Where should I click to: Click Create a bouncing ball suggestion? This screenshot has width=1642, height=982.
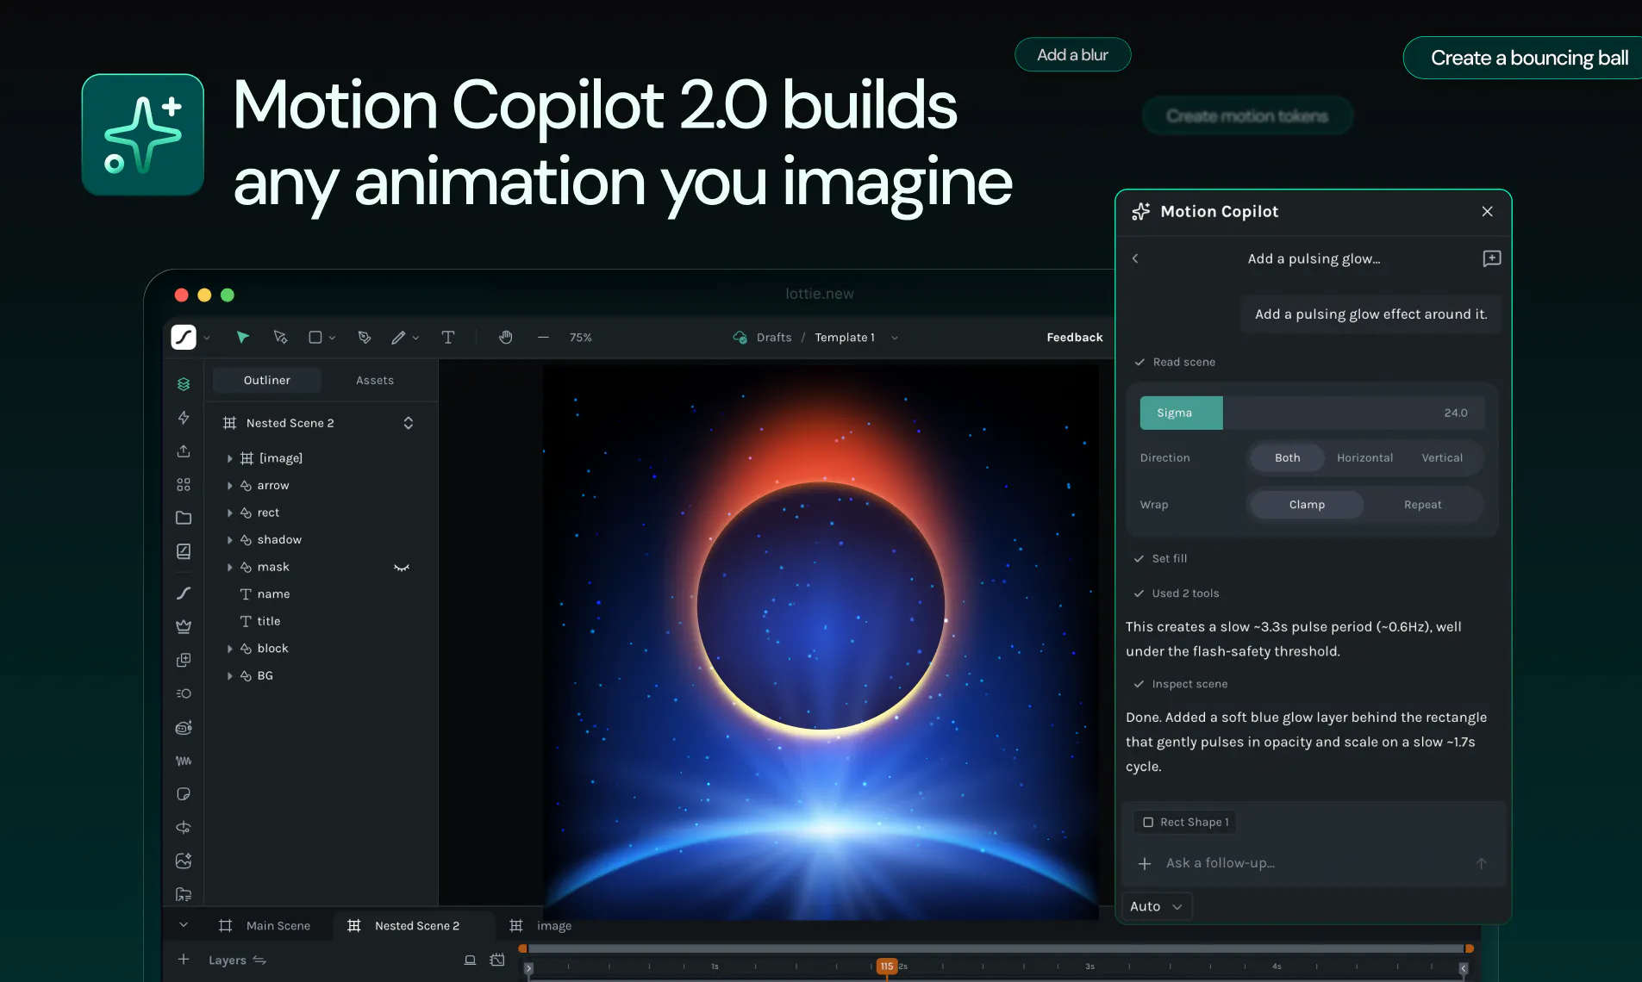[1524, 58]
